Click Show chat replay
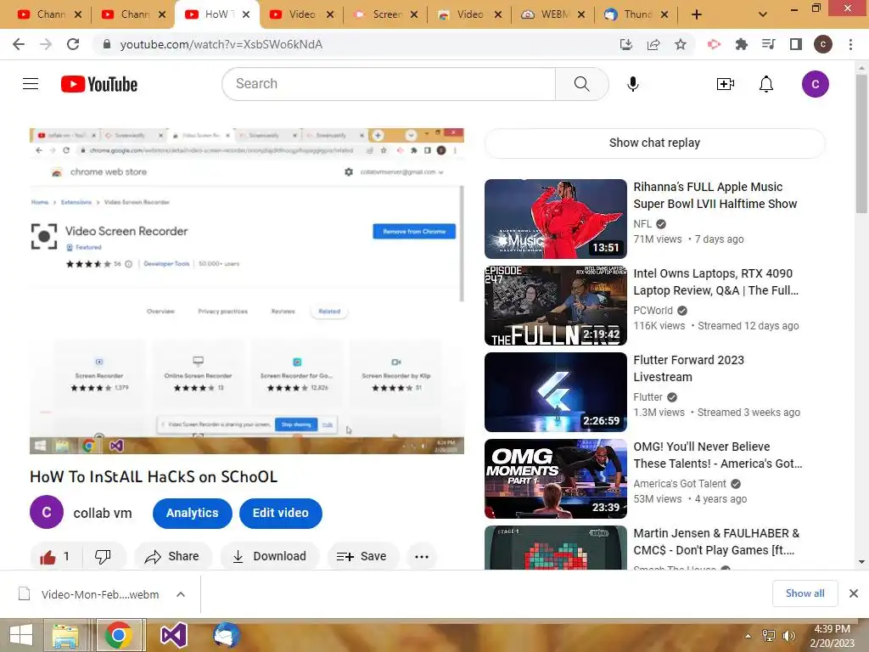 [x=654, y=143]
